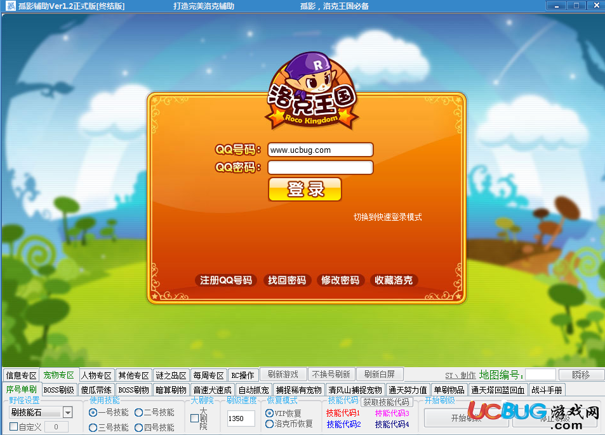Open the 通天努力值 sub-tab

coord(408,390)
